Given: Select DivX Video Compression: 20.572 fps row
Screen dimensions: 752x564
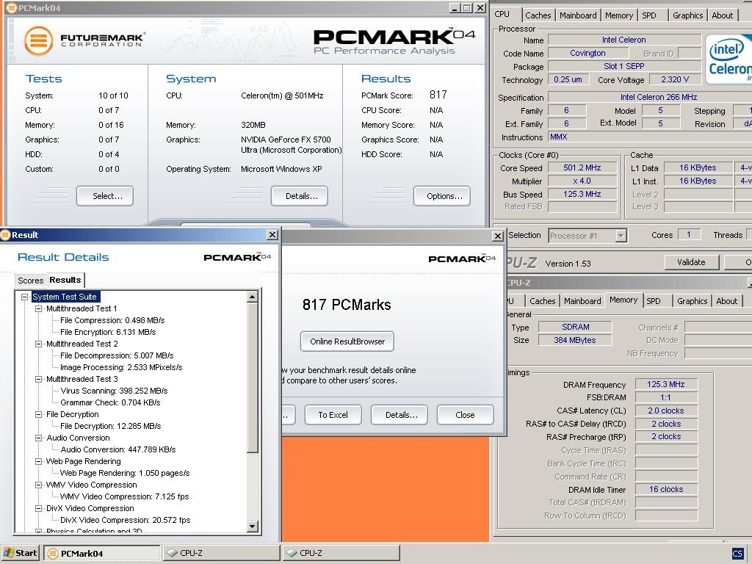Looking at the screenshot, I should (125, 520).
